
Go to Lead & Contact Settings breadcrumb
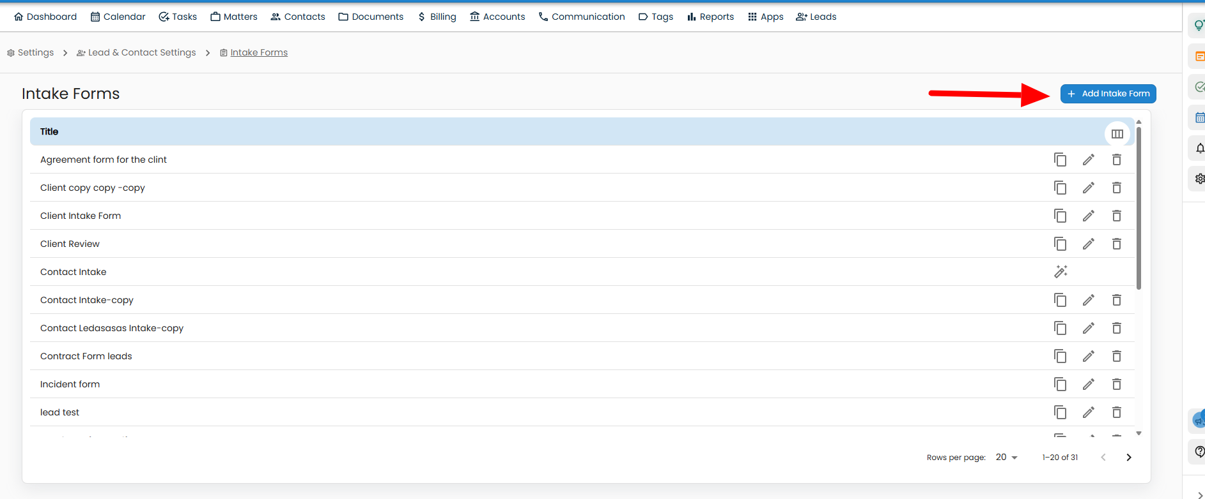(136, 52)
